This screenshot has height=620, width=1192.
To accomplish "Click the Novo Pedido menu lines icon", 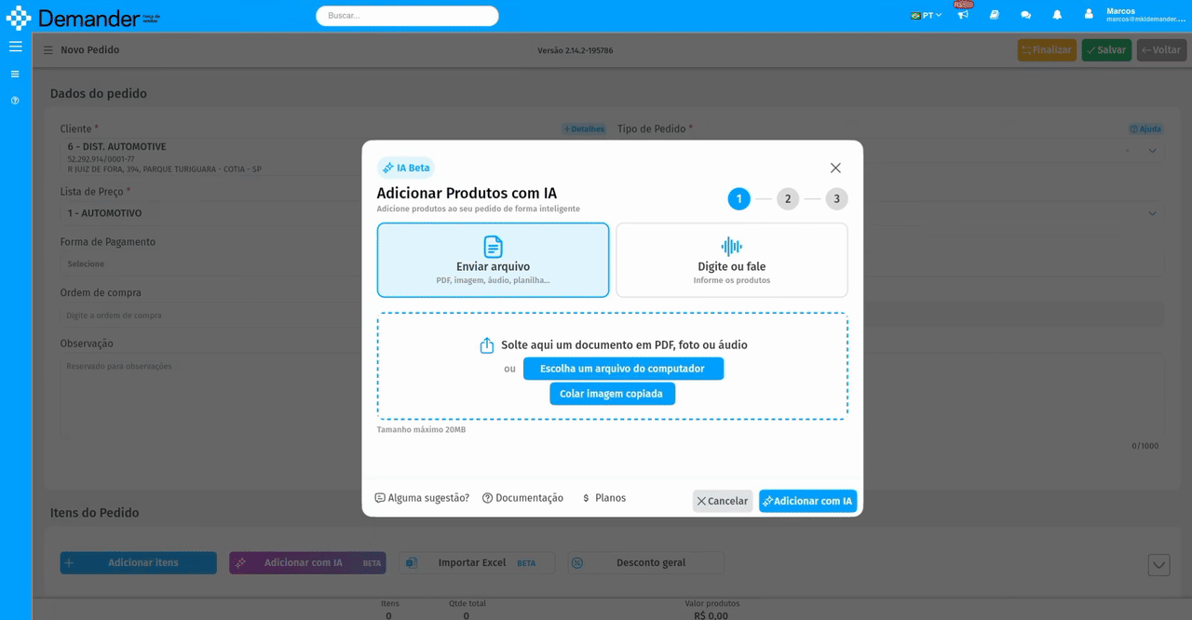I will pyautogui.click(x=47, y=50).
